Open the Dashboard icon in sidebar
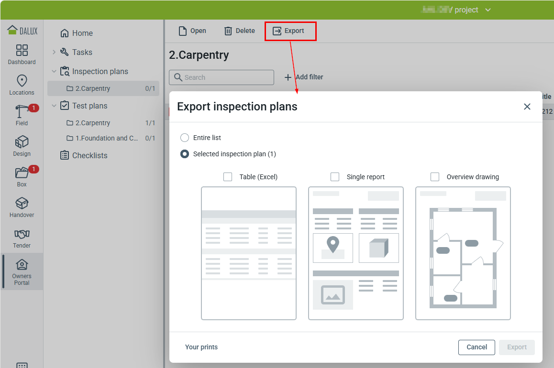The image size is (554, 368). pyautogui.click(x=22, y=51)
